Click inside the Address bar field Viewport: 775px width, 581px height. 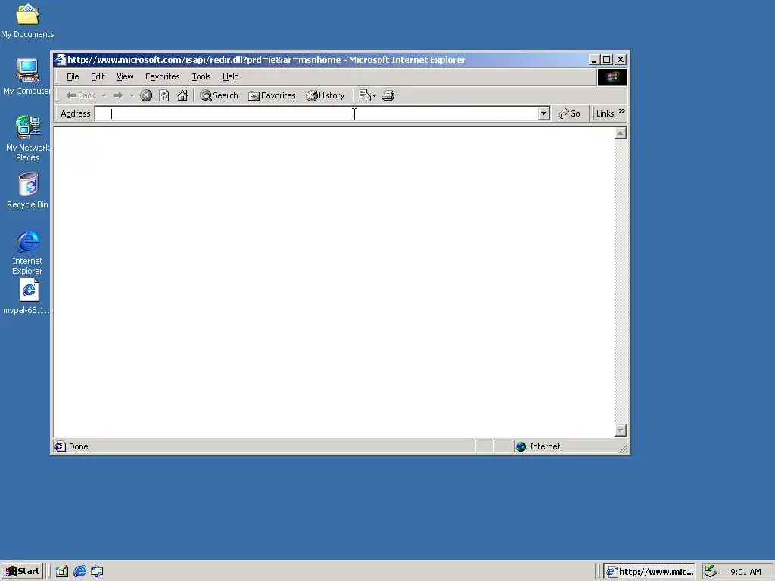tap(316, 113)
